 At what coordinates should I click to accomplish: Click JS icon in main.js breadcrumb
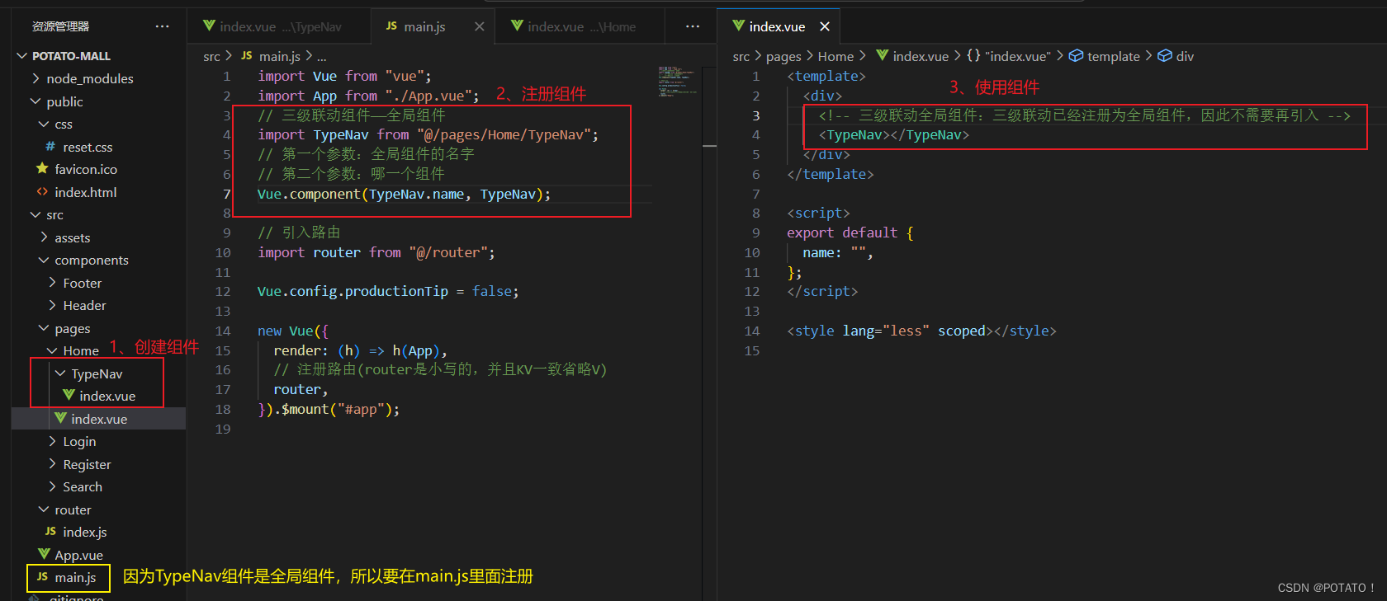[x=247, y=55]
